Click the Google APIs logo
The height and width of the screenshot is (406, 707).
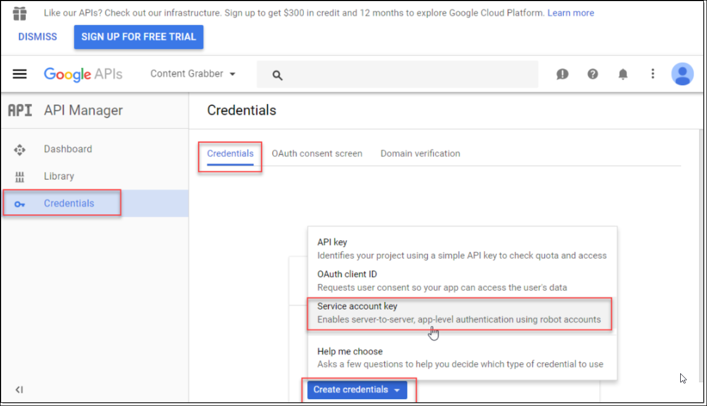click(83, 74)
